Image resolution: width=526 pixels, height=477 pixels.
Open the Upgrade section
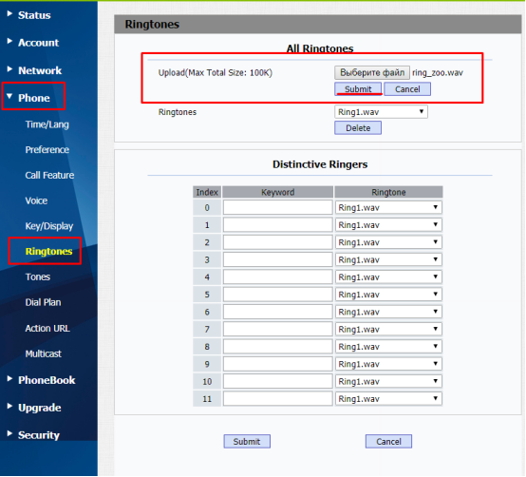40,408
